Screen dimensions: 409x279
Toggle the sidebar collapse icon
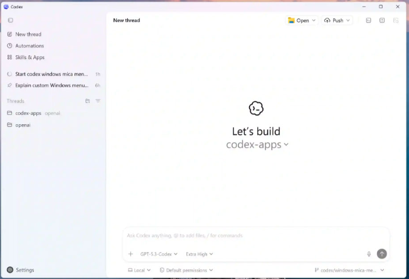click(x=11, y=20)
